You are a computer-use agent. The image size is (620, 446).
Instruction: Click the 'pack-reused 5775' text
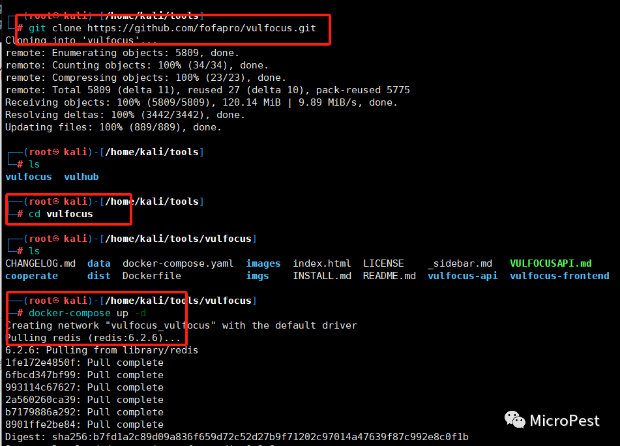tap(363, 90)
